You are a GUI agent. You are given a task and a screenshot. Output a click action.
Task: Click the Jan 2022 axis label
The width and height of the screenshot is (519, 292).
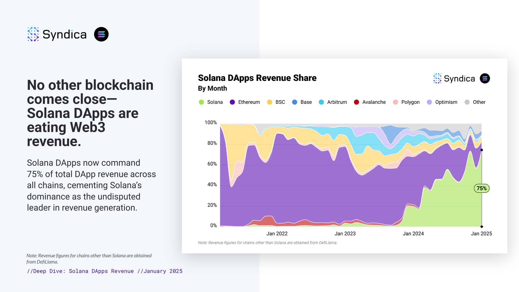[x=277, y=234]
